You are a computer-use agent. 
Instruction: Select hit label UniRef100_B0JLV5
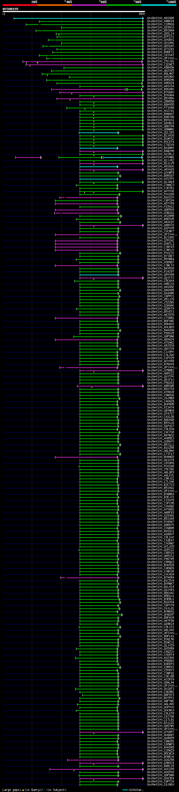(161, 163)
